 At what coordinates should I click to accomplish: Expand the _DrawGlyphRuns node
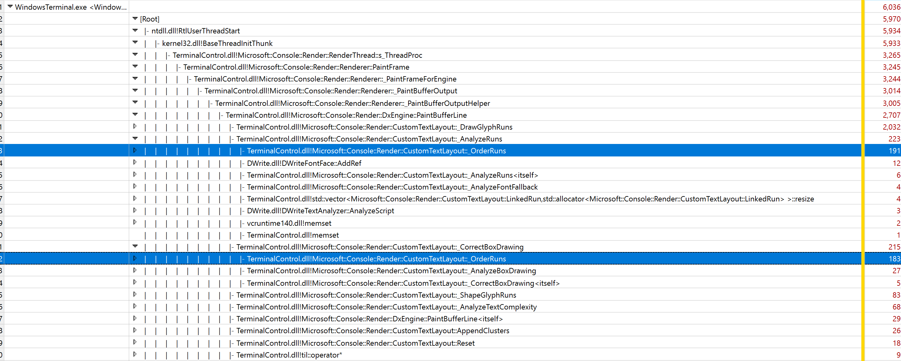(x=135, y=126)
